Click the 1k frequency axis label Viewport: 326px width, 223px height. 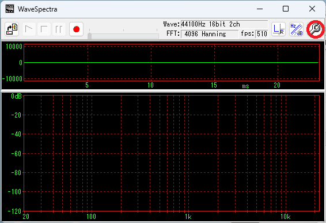click(188, 217)
